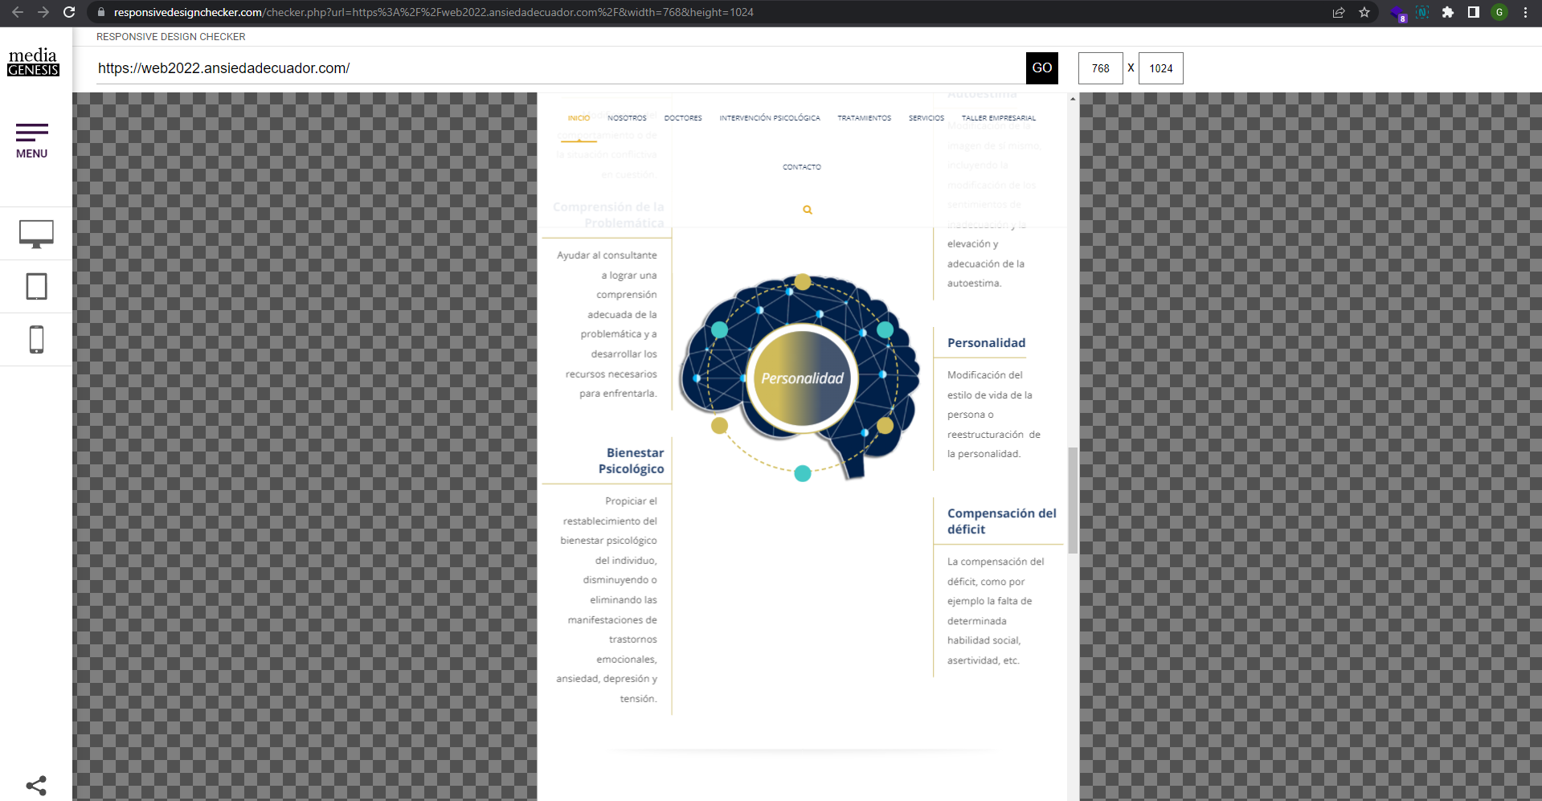Viewport: 1542px width, 801px height.
Task: Open DOCTORES menu item
Action: (683, 118)
